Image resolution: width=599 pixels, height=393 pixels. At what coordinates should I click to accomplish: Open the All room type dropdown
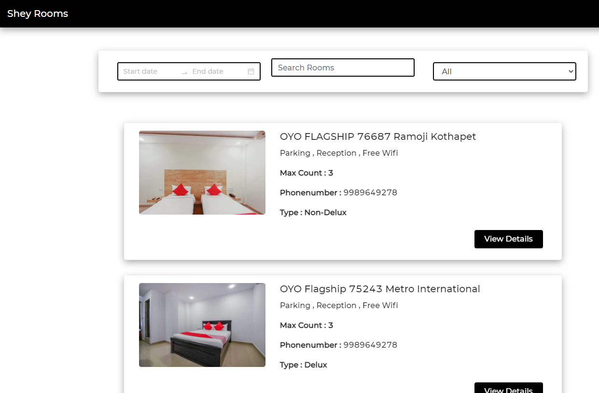tap(504, 71)
